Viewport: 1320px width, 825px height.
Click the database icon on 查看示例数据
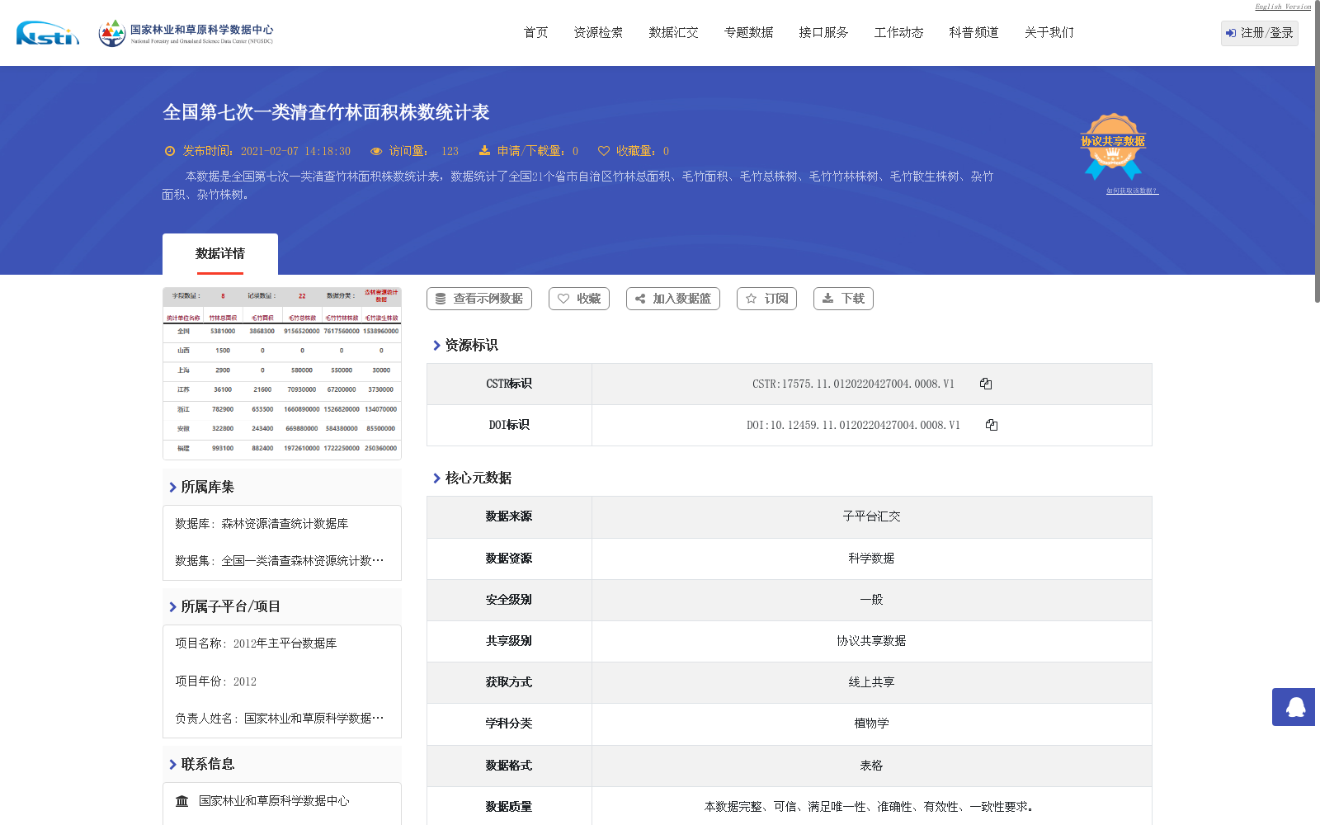440,299
